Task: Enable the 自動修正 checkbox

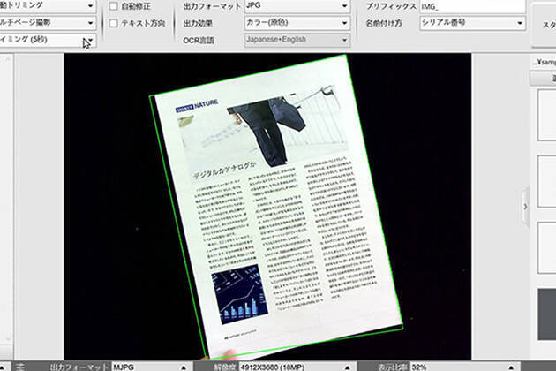Action: pyautogui.click(x=113, y=6)
